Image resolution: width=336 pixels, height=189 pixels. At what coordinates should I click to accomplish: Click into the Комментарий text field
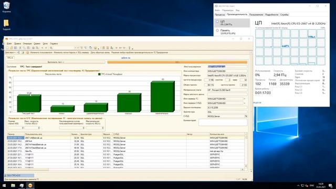(x=223, y=122)
